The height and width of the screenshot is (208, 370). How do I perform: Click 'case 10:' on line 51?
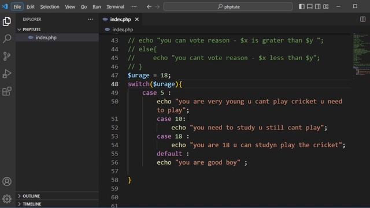pos(171,119)
